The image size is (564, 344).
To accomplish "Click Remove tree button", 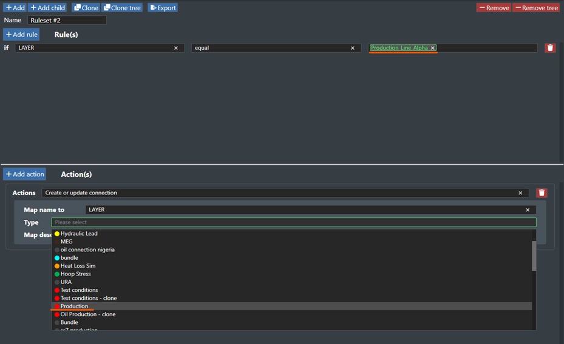I will tap(536, 8).
